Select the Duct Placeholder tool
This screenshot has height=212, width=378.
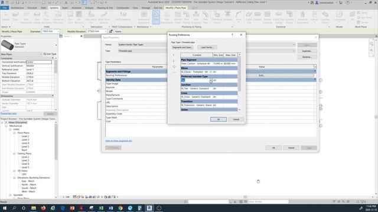pos(26,16)
